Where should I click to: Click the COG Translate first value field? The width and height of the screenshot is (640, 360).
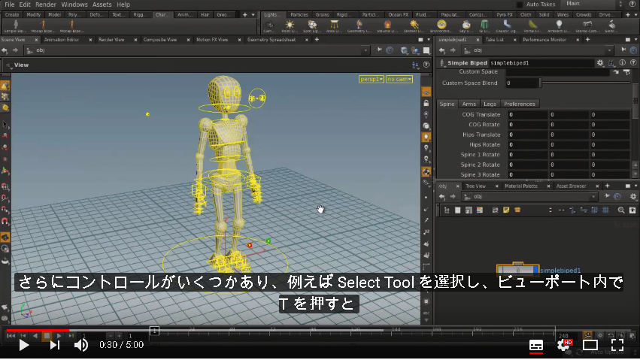[527, 114]
